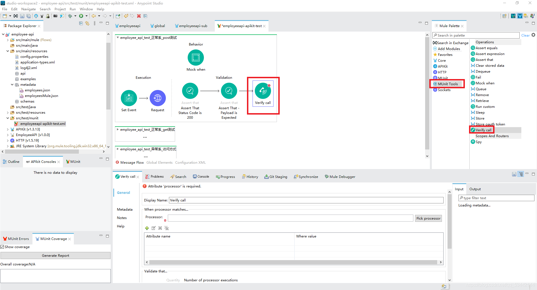The height and width of the screenshot is (290, 537).
Task: Select the Assert That Status Code processor
Action: coord(190,91)
